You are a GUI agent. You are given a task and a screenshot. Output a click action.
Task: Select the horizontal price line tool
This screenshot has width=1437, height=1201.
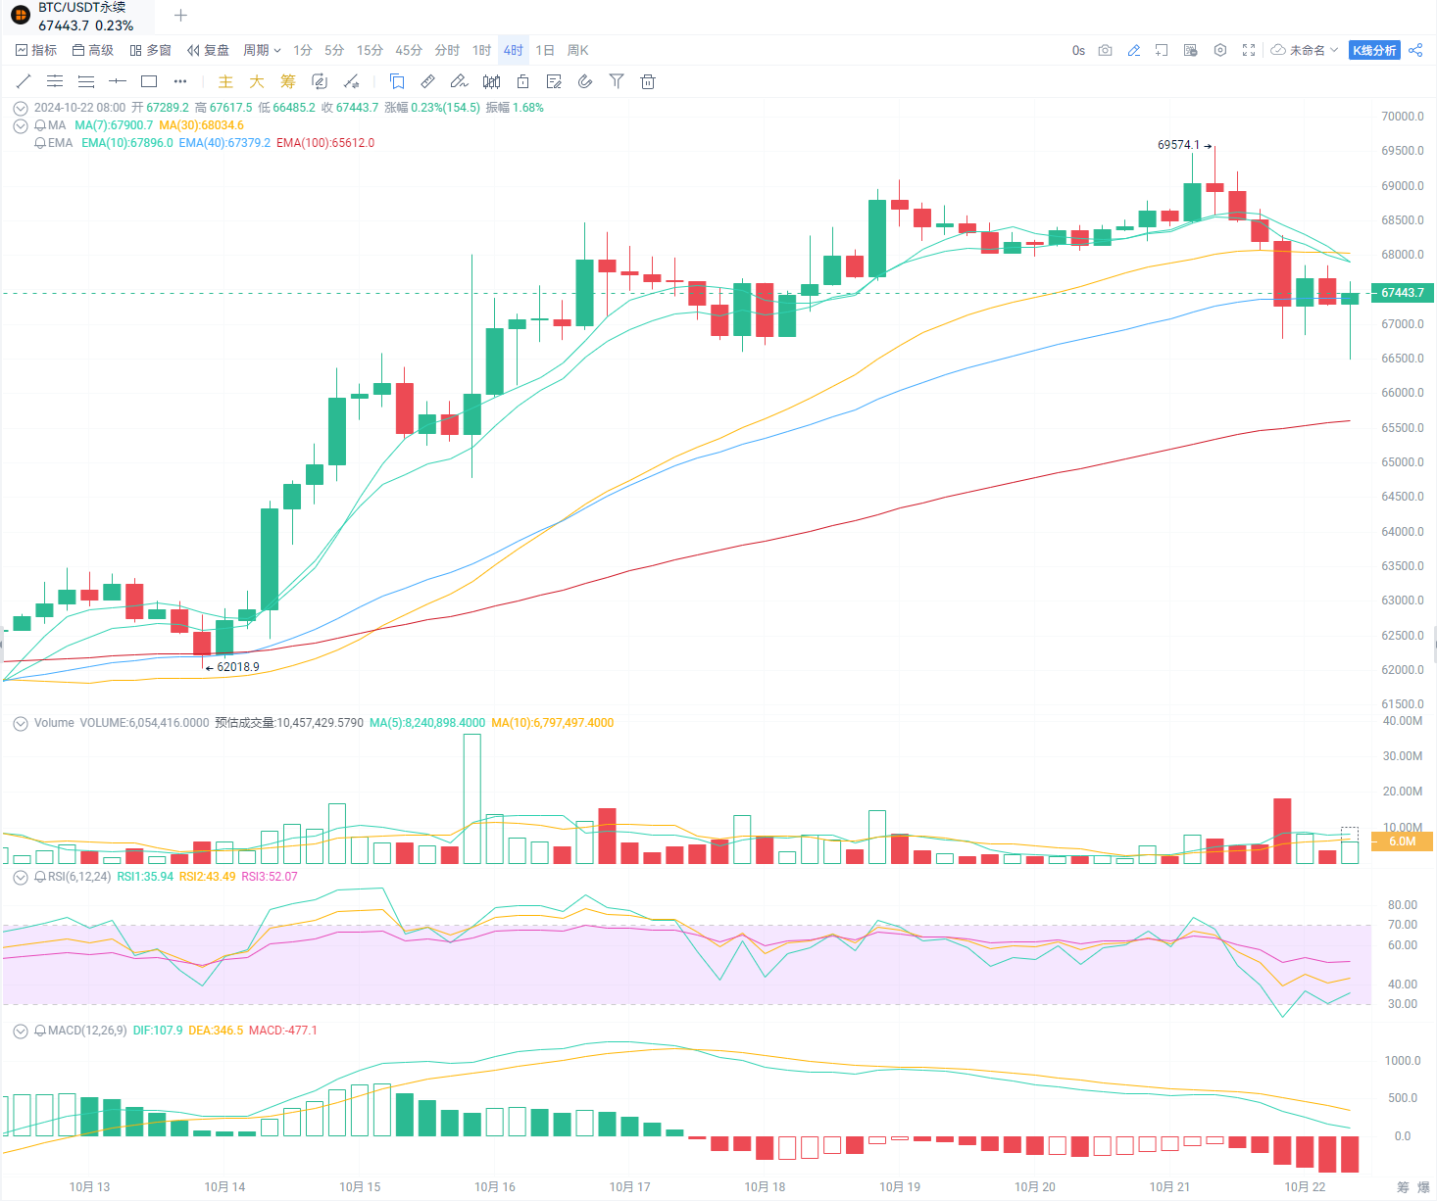click(x=118, y=81)
